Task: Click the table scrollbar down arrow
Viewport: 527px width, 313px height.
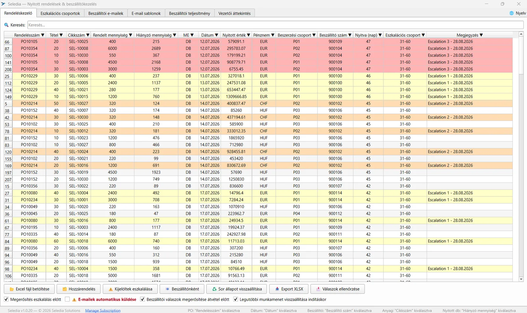Action: [521, 279]
